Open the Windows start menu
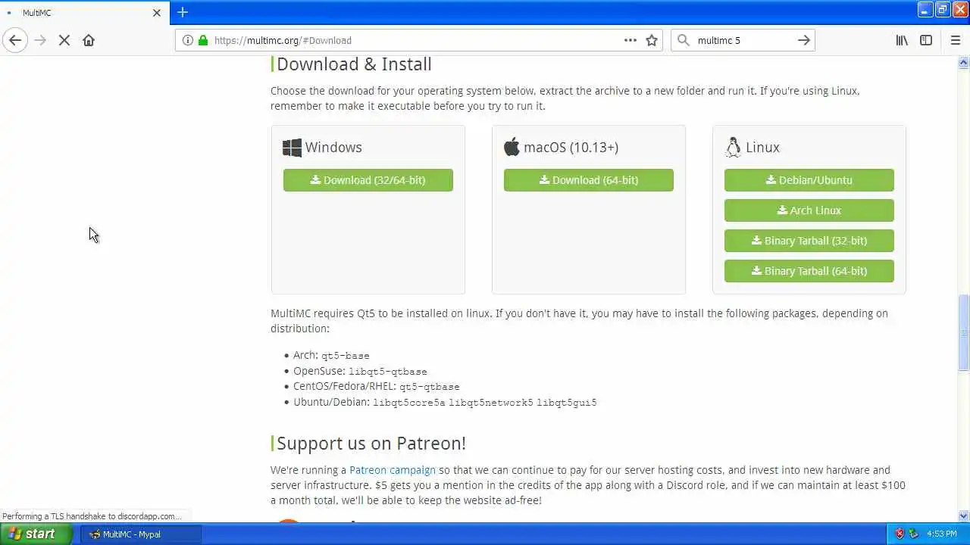Image resolution: width=970 pixels, height=545 pixels. click(36, 534)
